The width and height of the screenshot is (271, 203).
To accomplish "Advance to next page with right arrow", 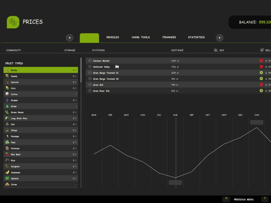I will point(220,38).
